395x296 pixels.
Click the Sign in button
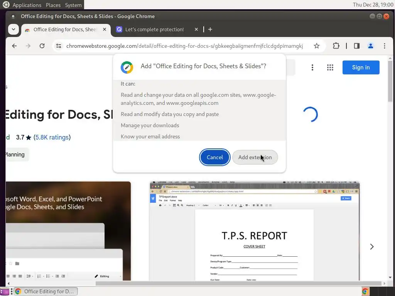[x=361, y=67]
